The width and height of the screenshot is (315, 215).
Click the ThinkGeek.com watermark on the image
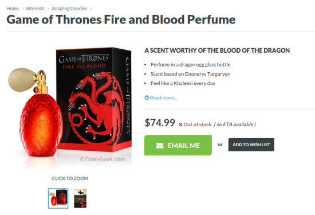coord(103,159)
